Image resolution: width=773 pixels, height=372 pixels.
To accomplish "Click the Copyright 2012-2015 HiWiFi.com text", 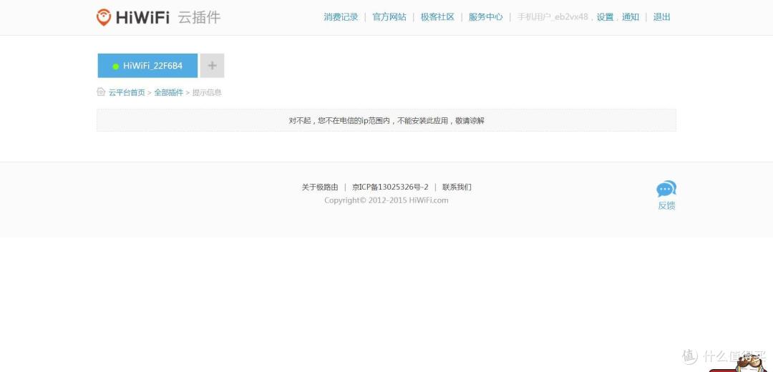I will point(386,200).
